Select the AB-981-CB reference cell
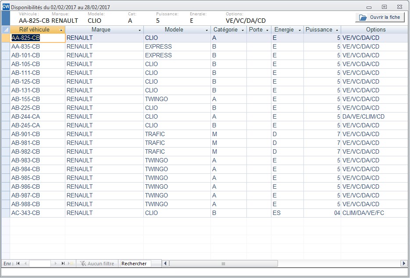The width and height of the screenshot is (410, 278). click(x=38, y=143)
